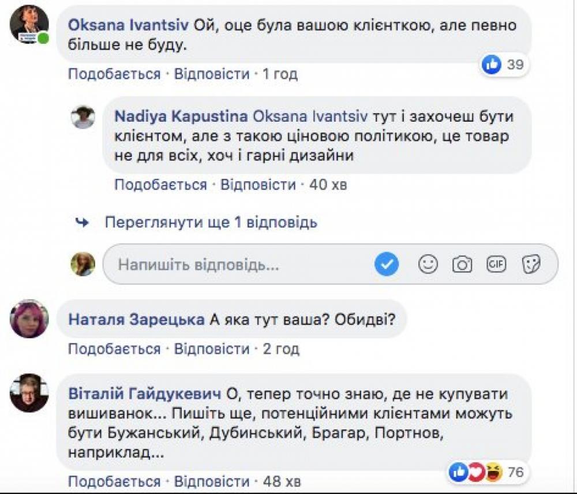This screenshot has width=577, height=494.
Task: Reply to Наталя Зарецька's comment via 'Відповісти'
Action: point(212,349)
